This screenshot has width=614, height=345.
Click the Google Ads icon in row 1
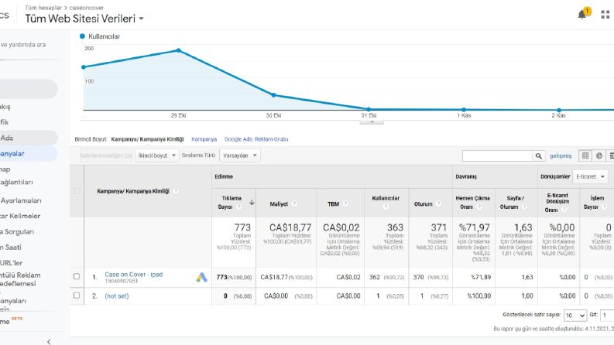(x=201, y=278)
